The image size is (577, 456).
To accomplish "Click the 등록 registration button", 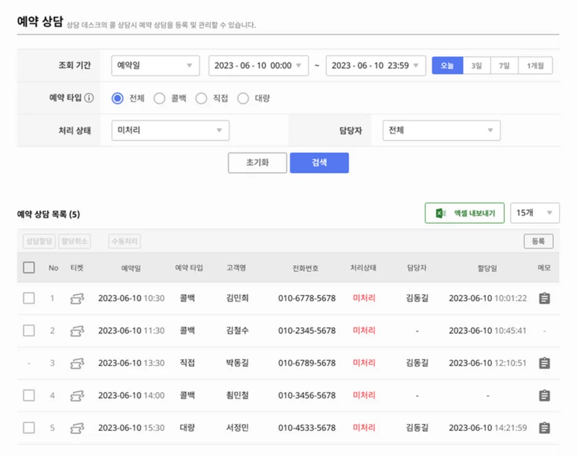I will pos(538,241).
